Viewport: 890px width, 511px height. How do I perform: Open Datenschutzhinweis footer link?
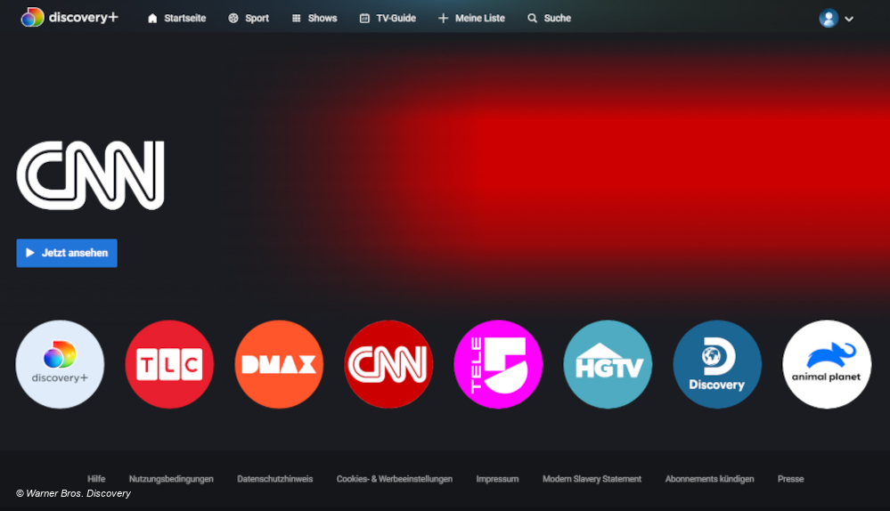coord(274,479)
